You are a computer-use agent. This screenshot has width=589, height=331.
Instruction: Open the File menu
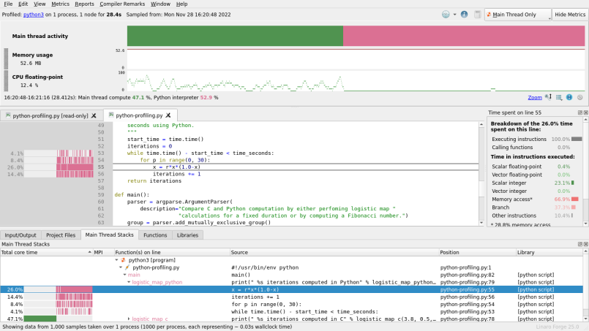point(8,4)
